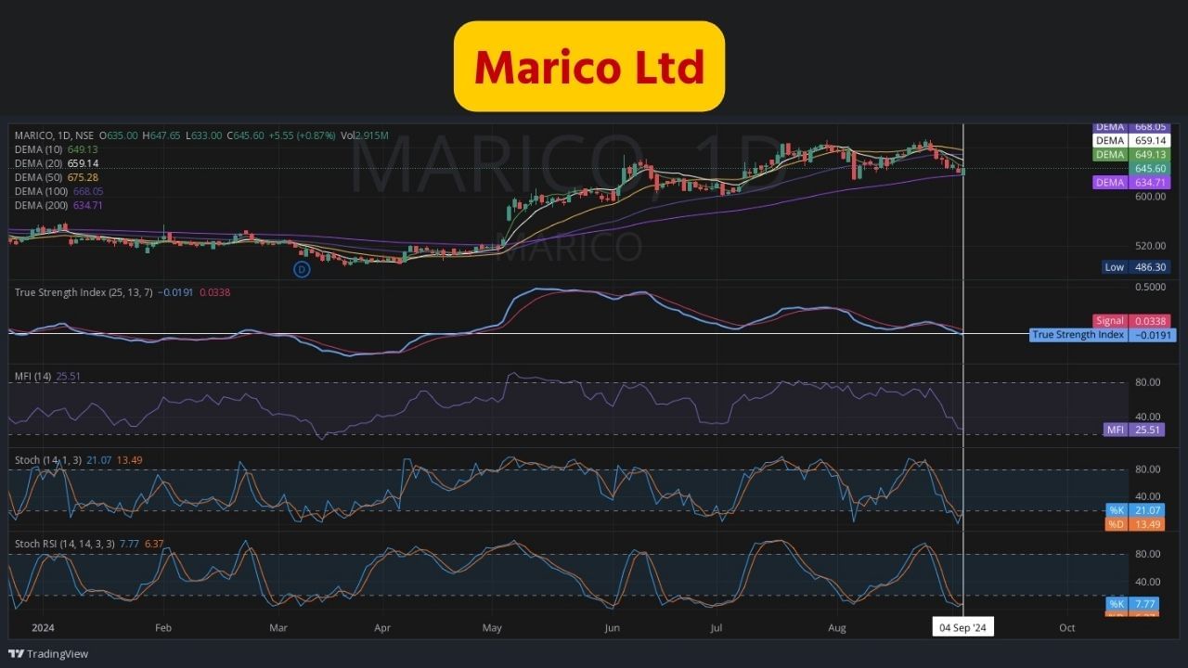Click the Signal 0.0338 axis label
The width and height of the screenshot is (1188, 668).
[x=1131, y=321]
